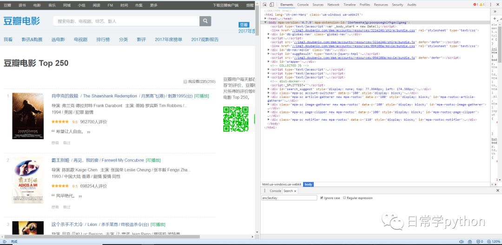This screenshot has height=245, width=502.
Task: Click the html.ua-windows.ua-webkit breadcrumb
Action: [x=282, y=184]
